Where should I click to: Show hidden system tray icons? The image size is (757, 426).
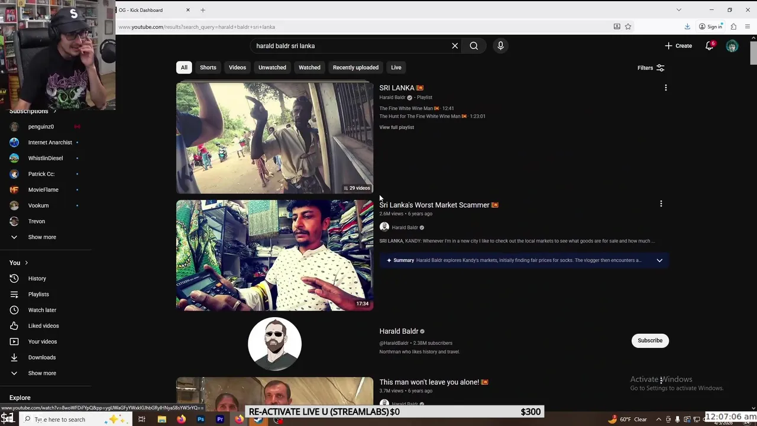click(x=659, y=419)
